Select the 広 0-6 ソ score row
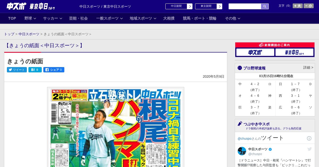Screen dimensions: 319x167 coord(295,110)
